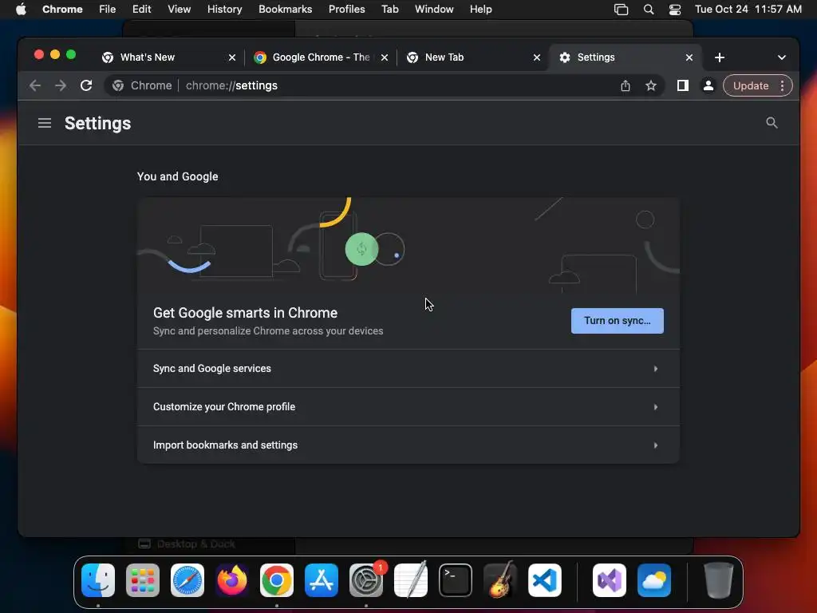Expand Import bookmarks and settings
Viewport: 817px width, 613px height.
tap(408, 445)
